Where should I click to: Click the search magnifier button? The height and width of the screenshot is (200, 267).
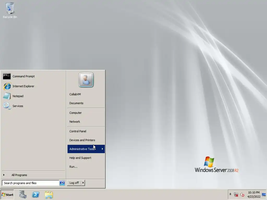[62, 183]
